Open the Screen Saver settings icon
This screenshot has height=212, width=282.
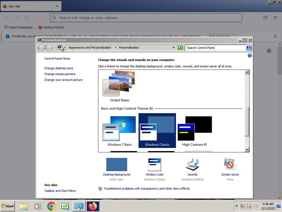point(230,165)
